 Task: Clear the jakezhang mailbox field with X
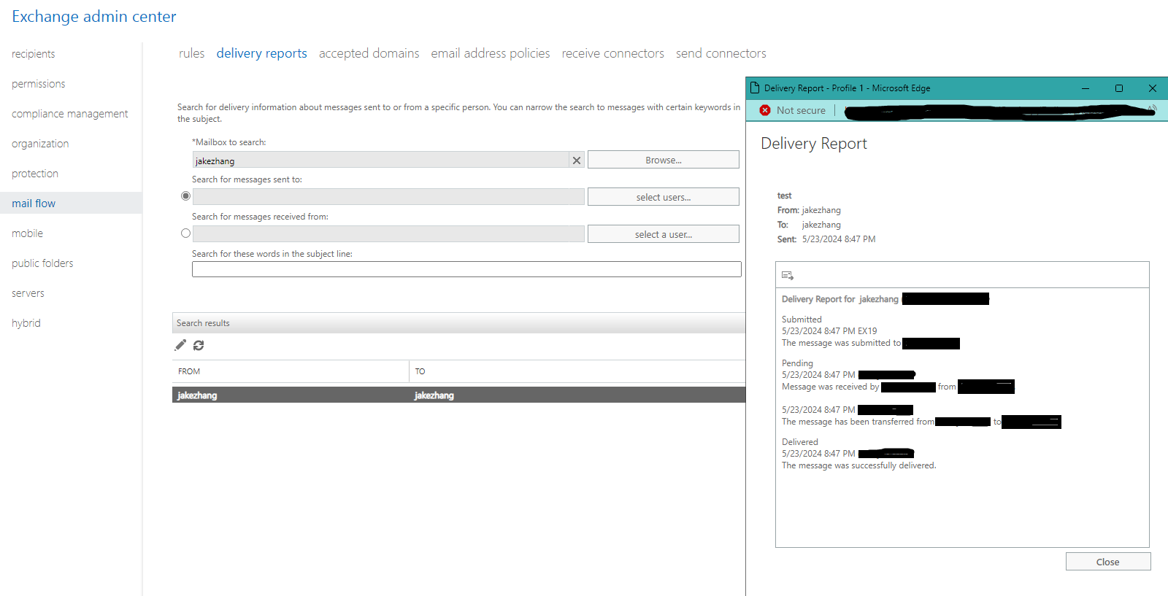(x=577, y=160)
